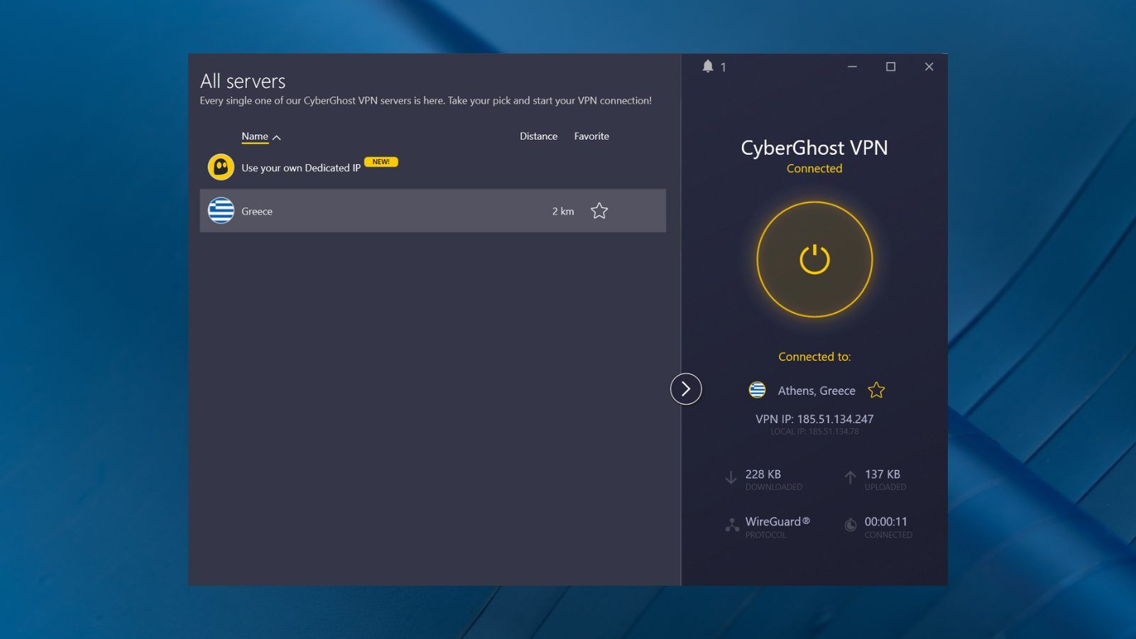This screenshot has height=639, width=1136.
Task: Click the notification count 1
Action: tap(723, 67)
